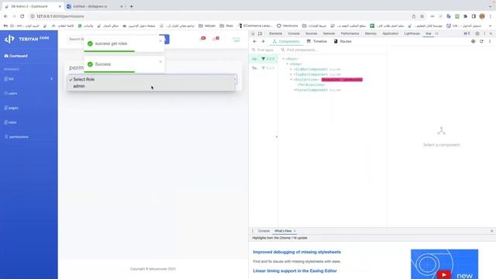Expand the TopBarComponent tree node

(x=291, y=74)
